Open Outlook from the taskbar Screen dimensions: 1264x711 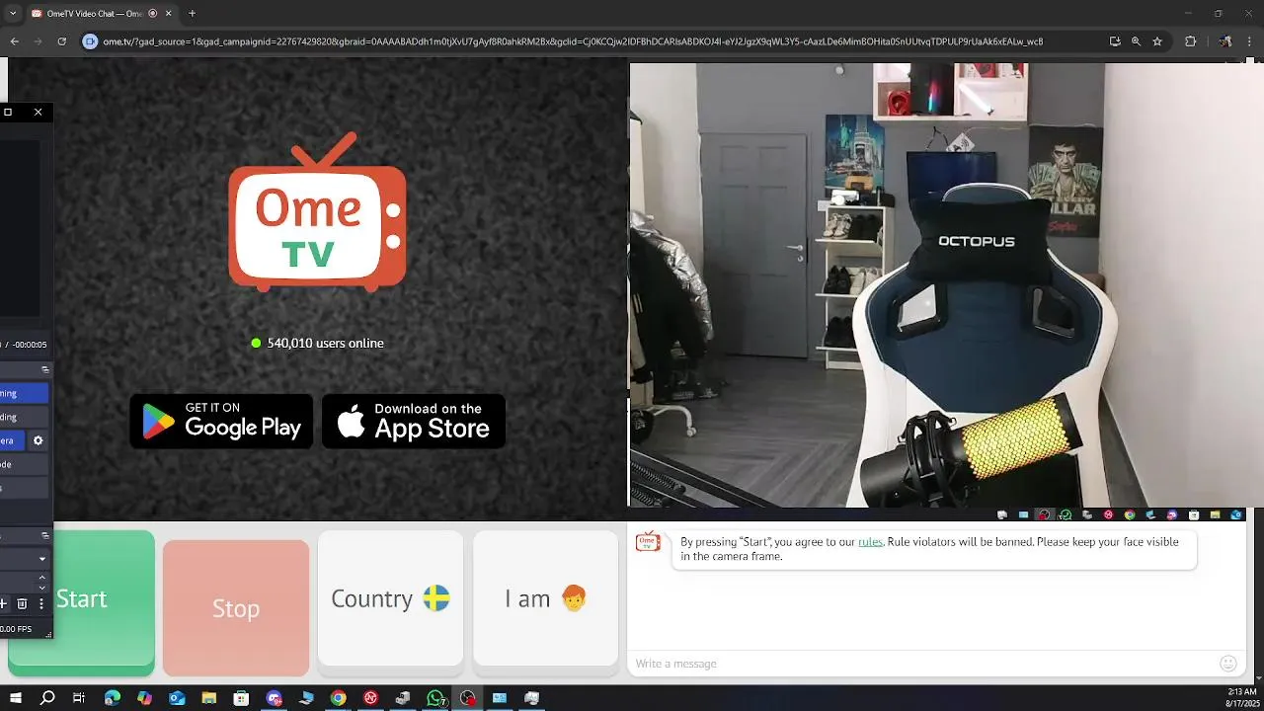[x=177, y=698]
